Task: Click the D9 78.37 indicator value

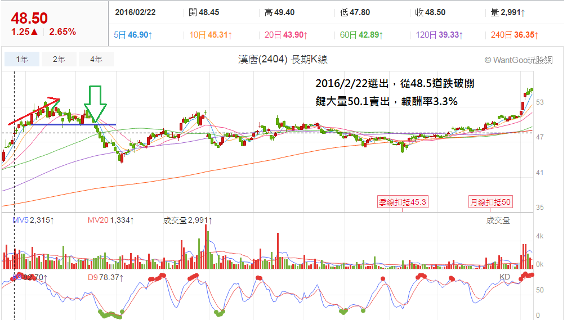Action: [105, 277]
